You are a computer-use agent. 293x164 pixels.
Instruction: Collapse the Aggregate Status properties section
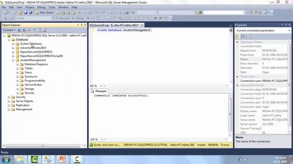(237, 42)
